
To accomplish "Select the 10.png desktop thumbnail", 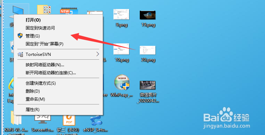I will pos(121,49).
